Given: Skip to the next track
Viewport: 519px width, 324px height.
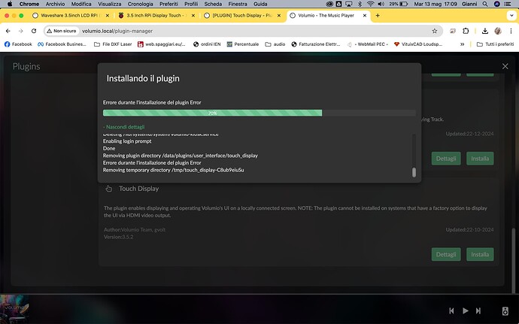Looking at the screenshot, I should click(x=478, y=310).
